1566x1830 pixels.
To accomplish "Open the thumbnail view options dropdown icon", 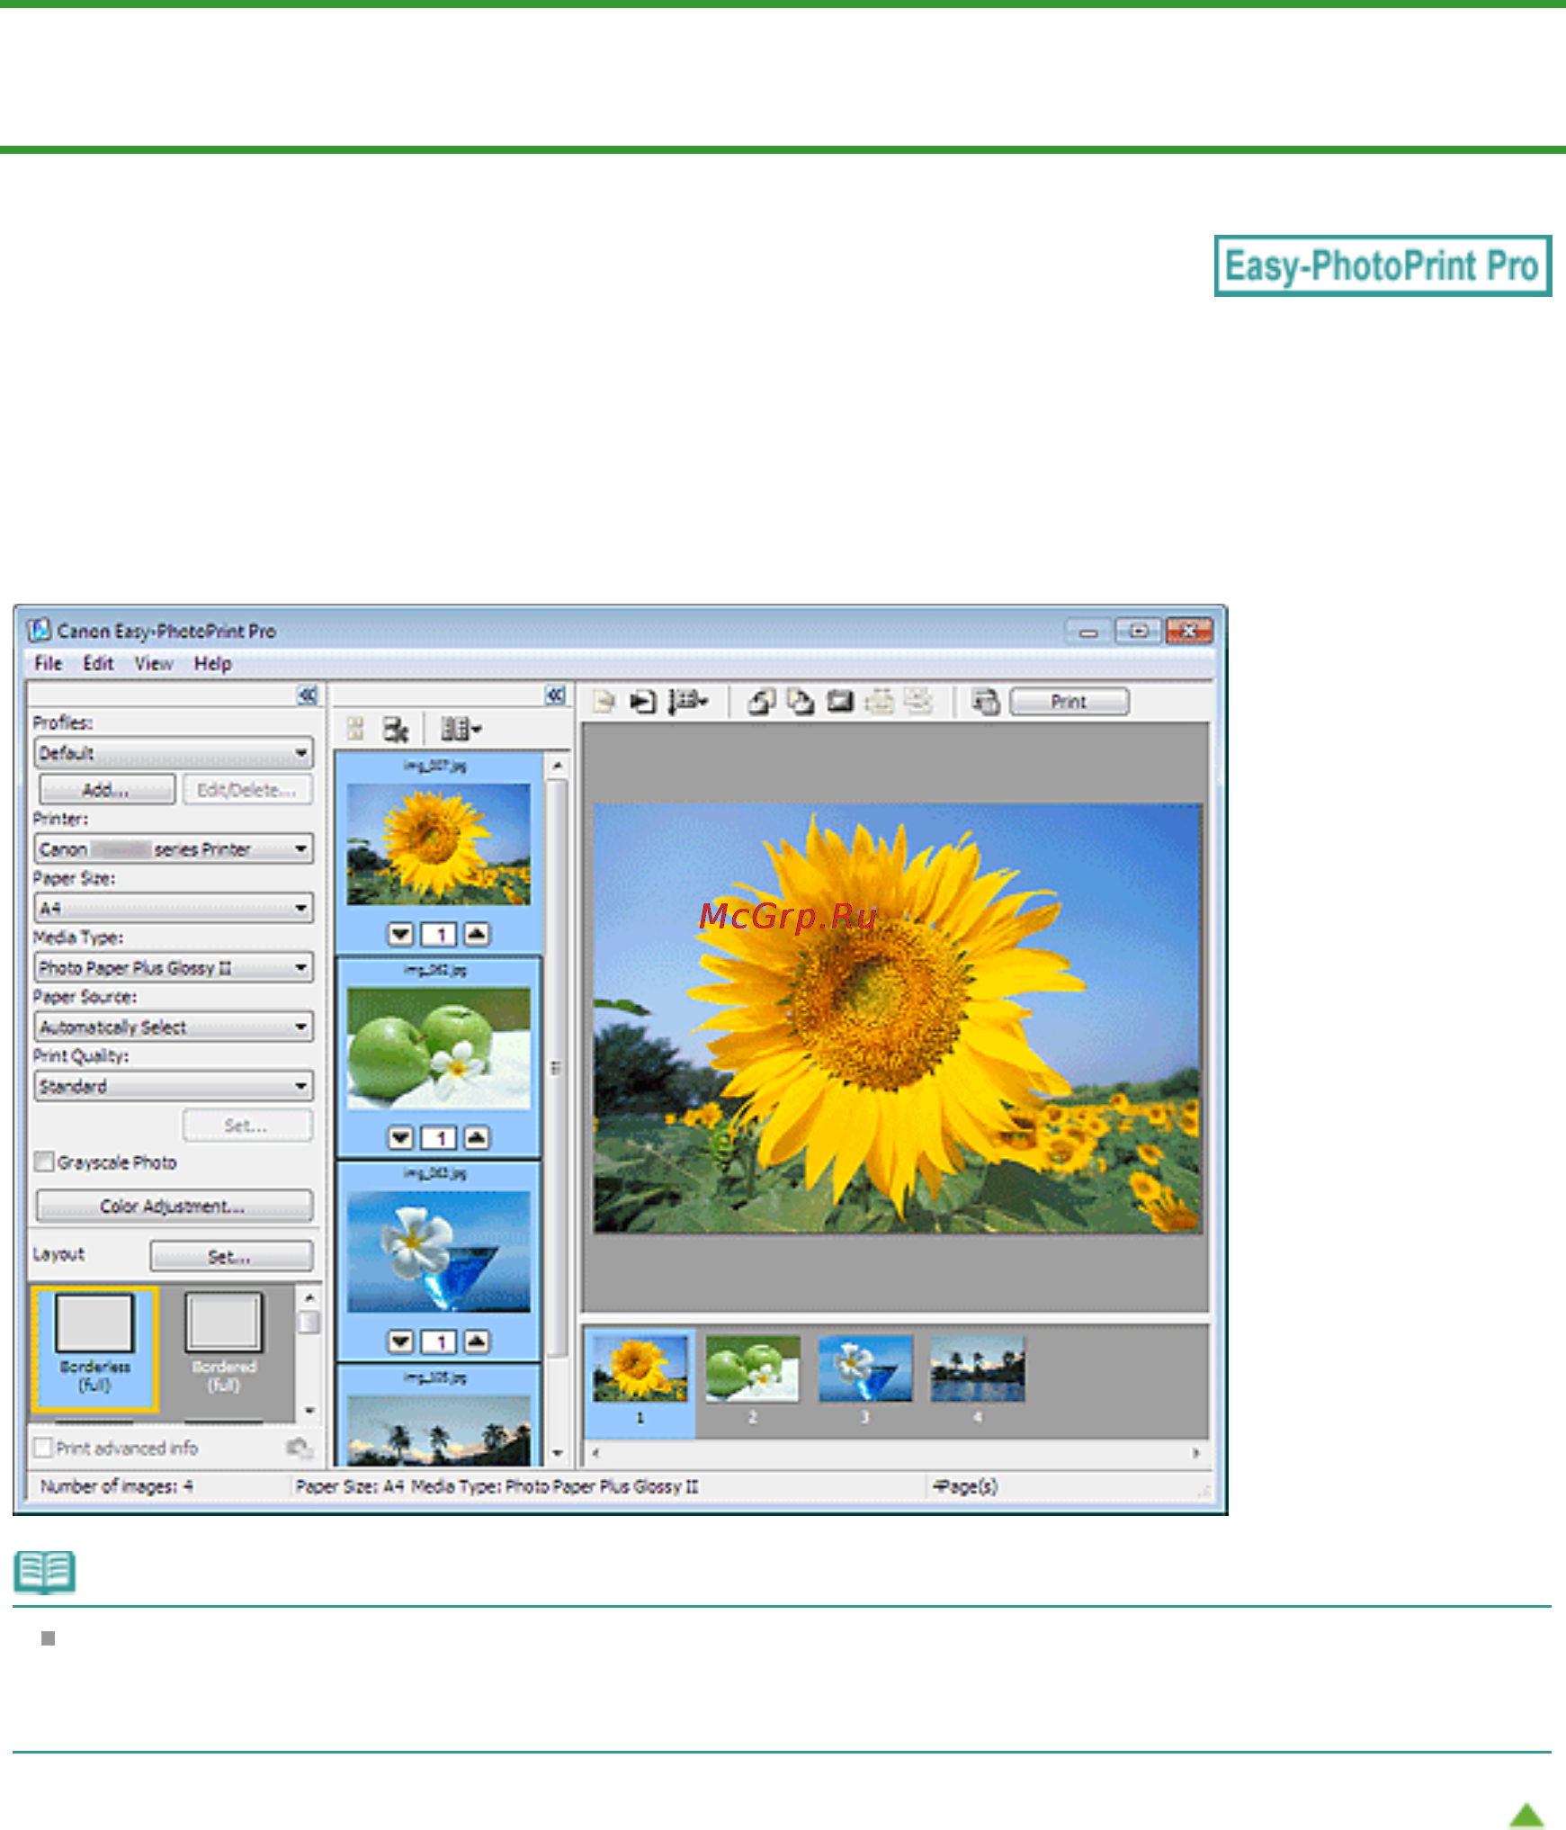I will coord(461,729).
